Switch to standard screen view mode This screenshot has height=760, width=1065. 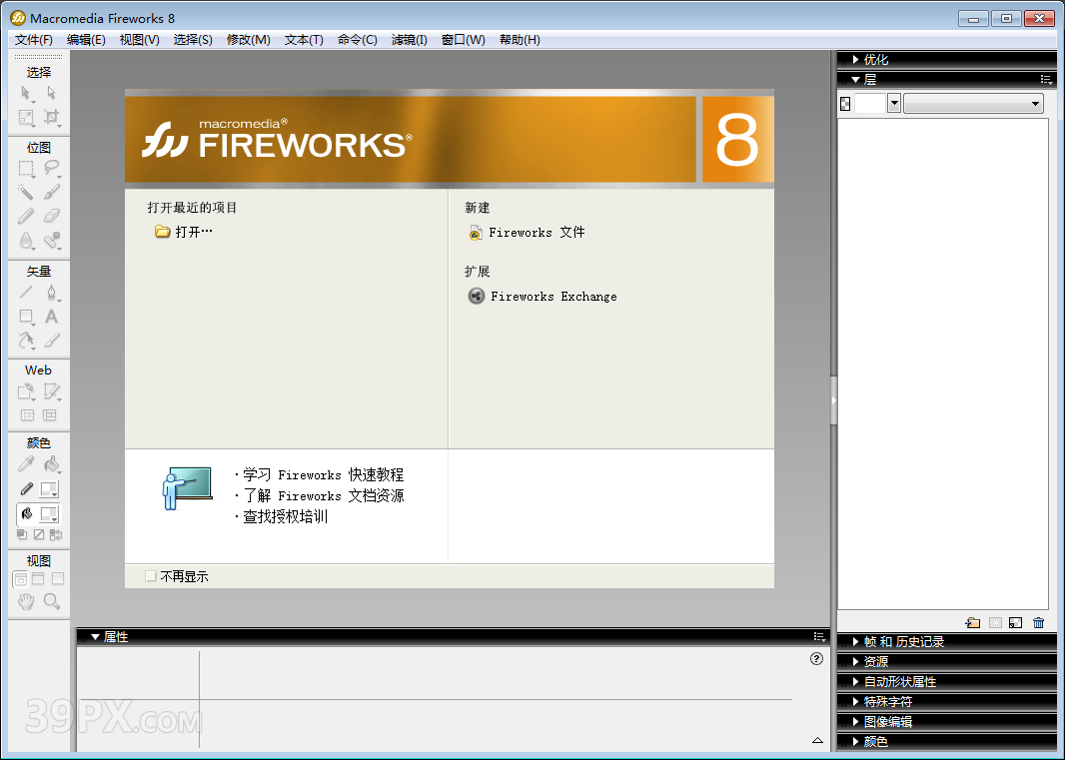point(20,578)
